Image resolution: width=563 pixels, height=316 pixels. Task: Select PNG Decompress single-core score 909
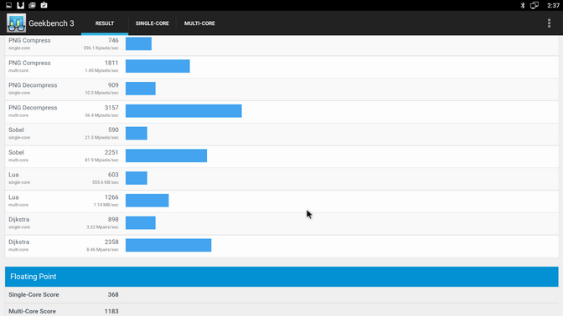coord(113,85)
